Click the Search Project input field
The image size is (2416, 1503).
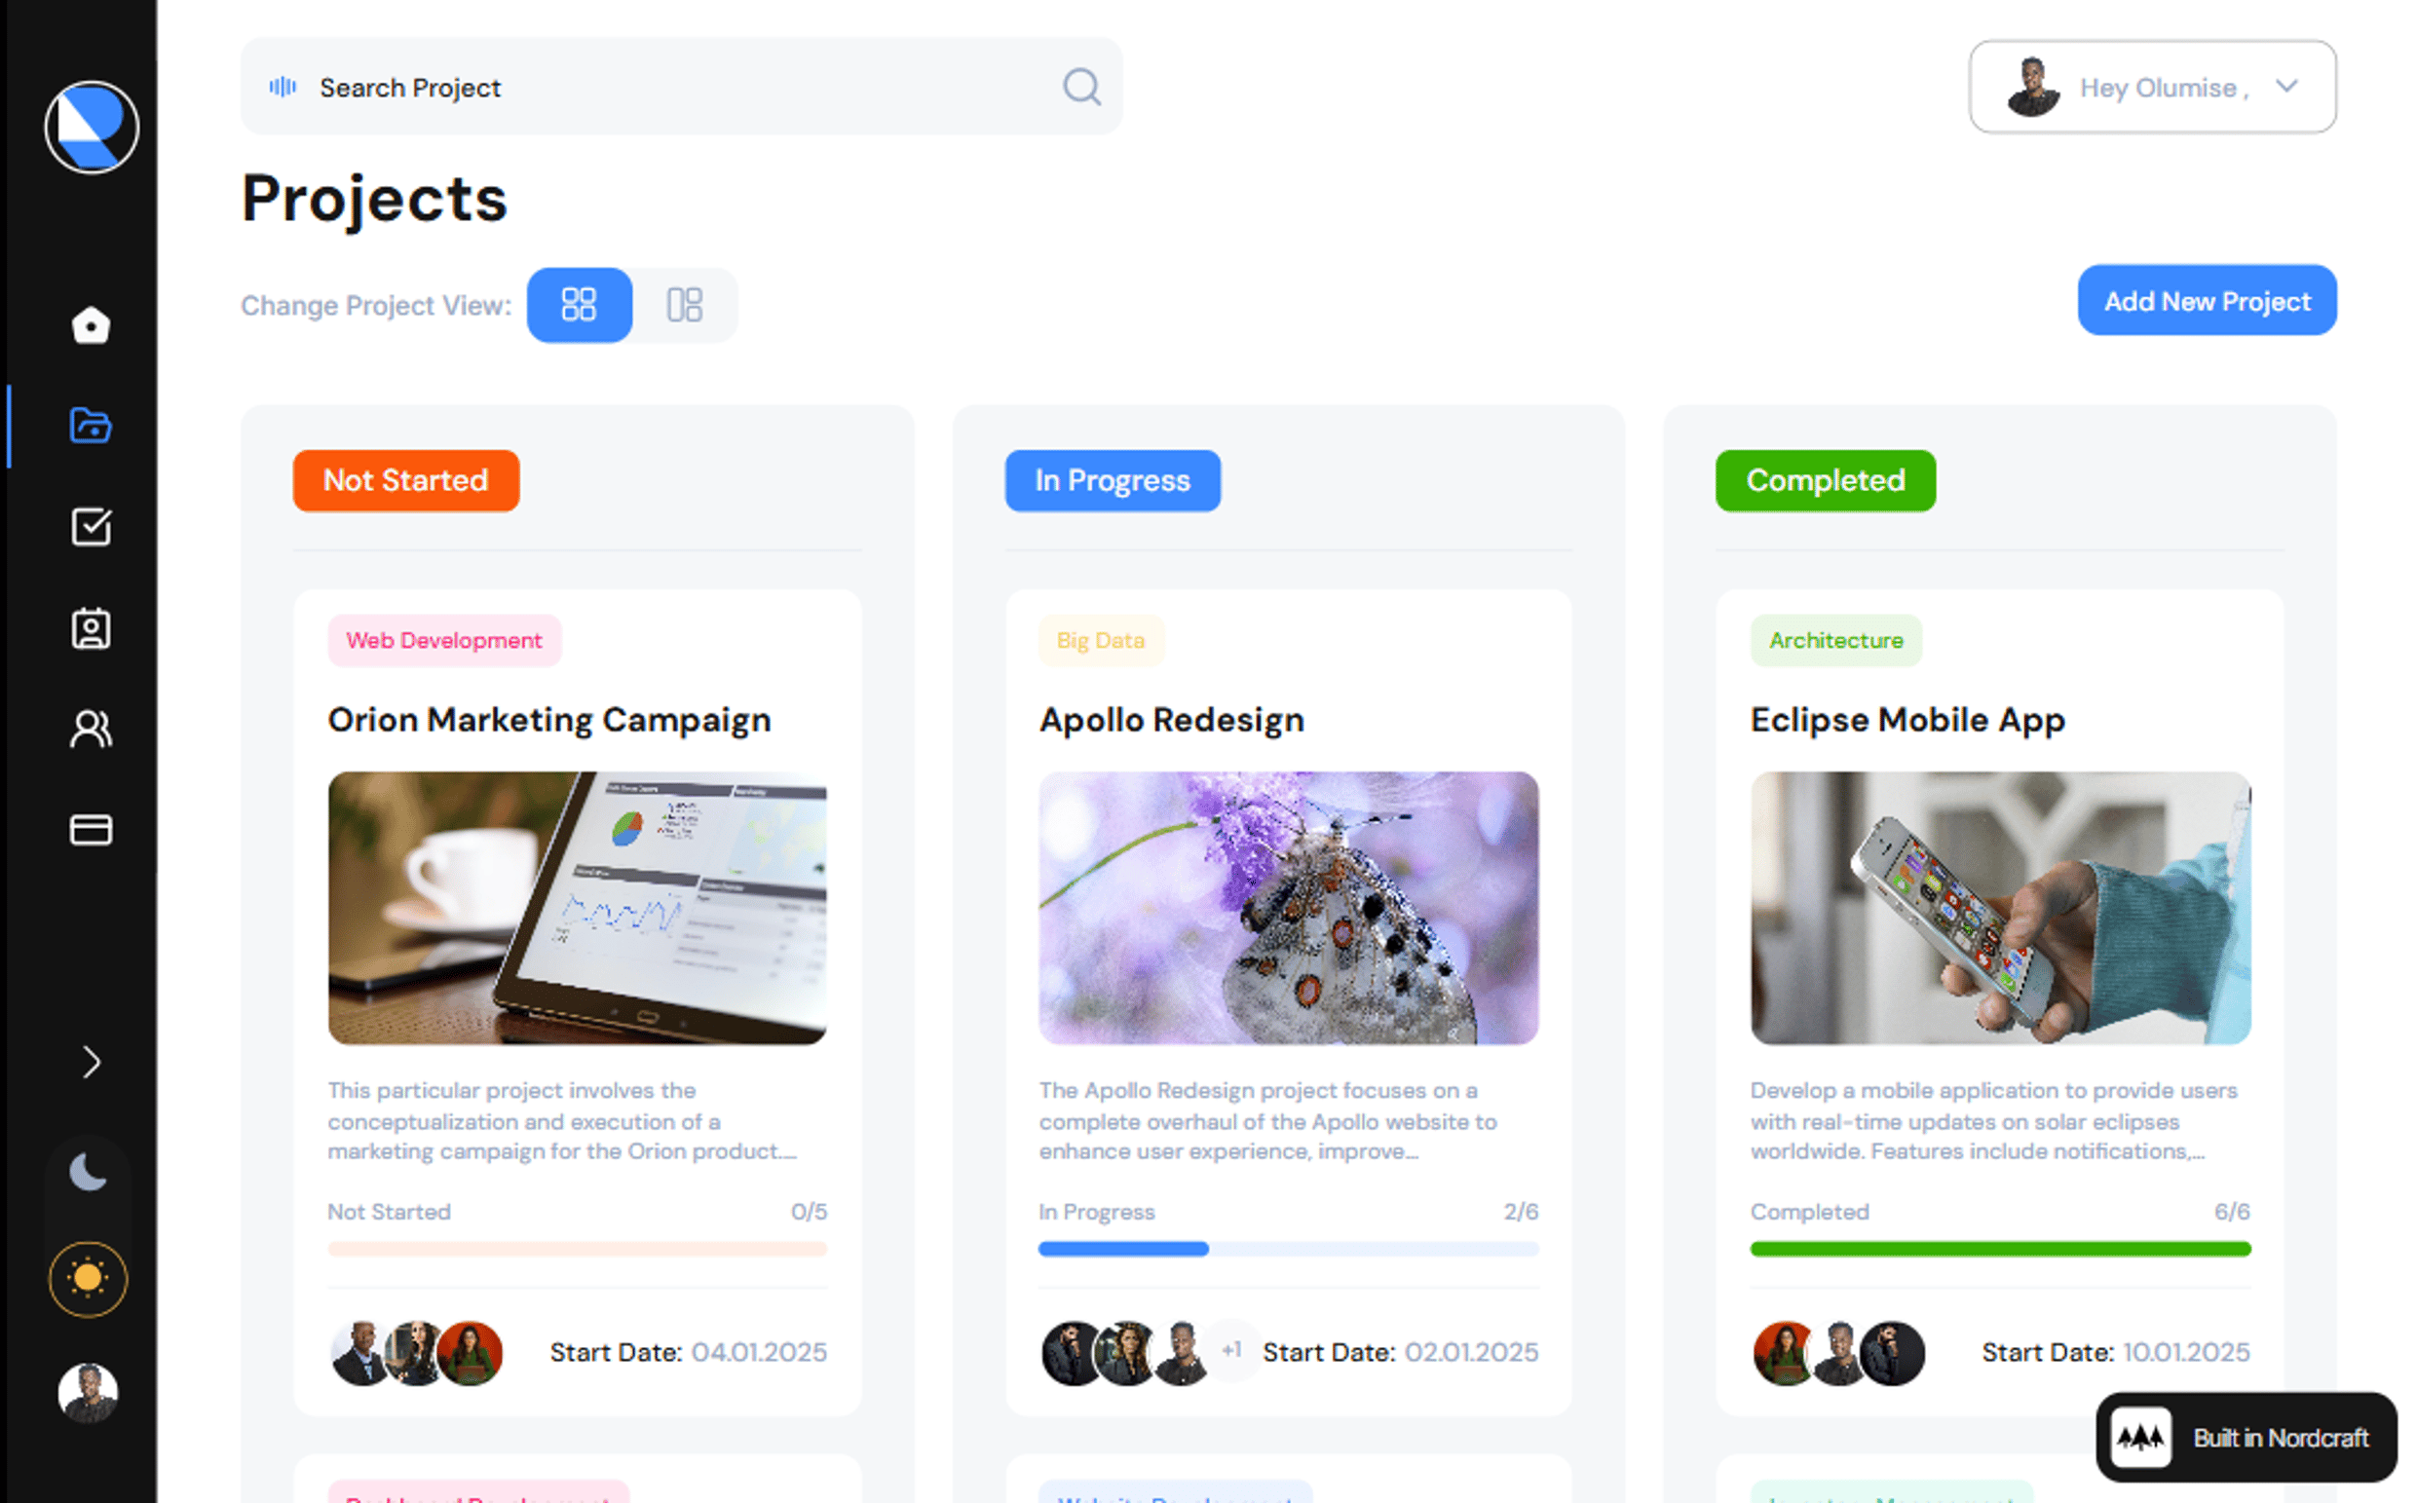point(682,87)
